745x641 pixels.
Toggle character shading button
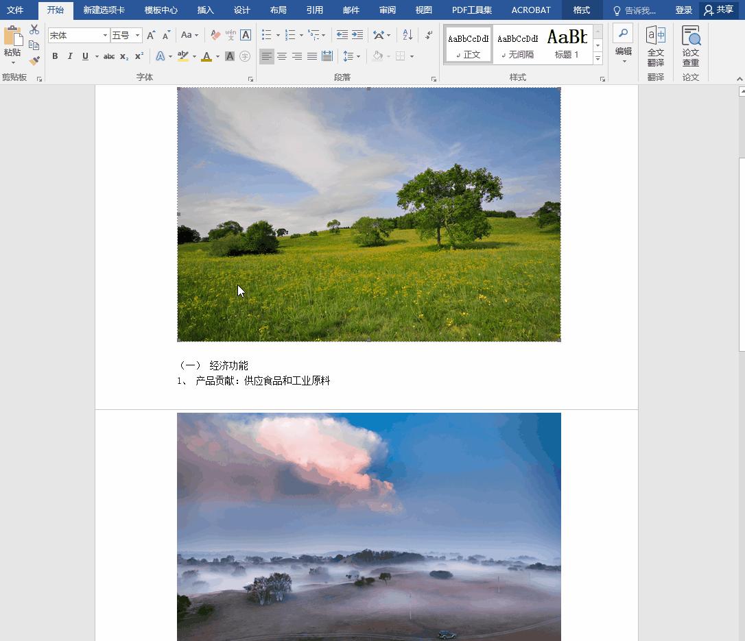coord(230,56)
